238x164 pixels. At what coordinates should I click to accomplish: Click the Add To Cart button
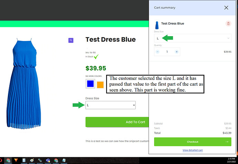[117, 122]
